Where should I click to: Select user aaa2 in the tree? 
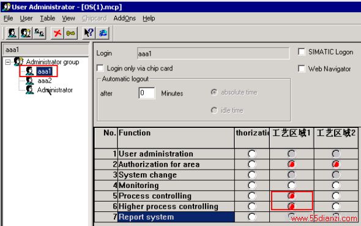45,81
